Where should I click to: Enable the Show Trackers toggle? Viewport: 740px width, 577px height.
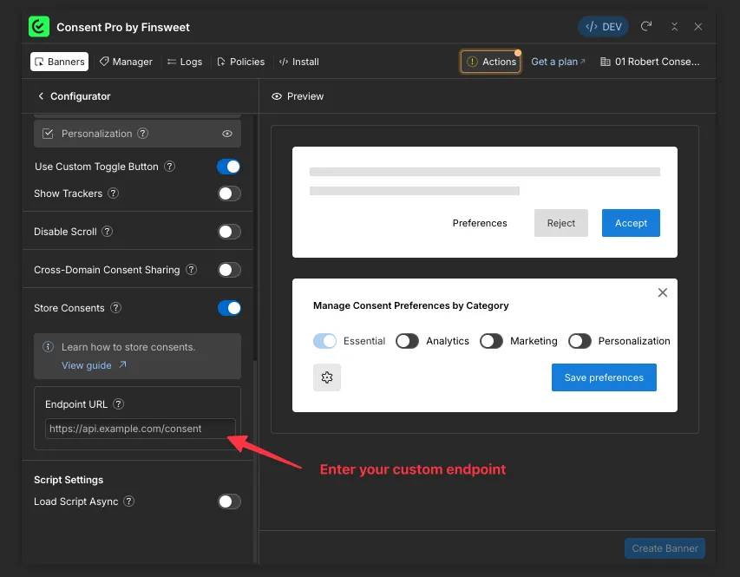229,193
